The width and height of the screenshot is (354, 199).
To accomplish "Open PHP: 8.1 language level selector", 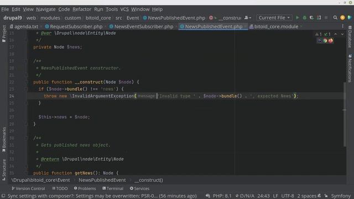I will pyautogui.click(x=222, y=196).
